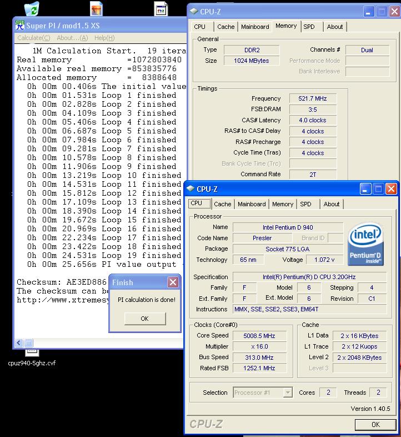This screenshot has height=437, width=401.
Task: Click the MMX, SSE instructions field
Action: click(x=309, y=309)
